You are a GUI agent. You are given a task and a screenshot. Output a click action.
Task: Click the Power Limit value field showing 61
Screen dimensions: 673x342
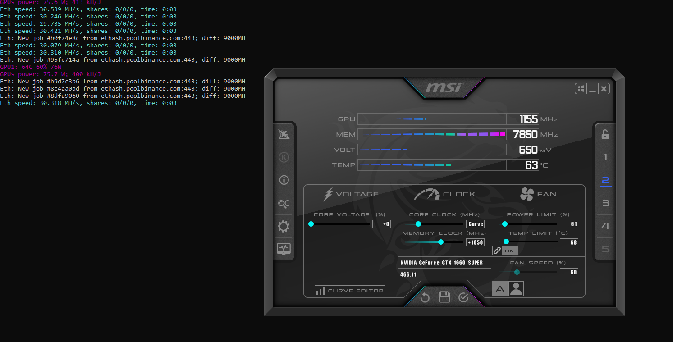click(569, 224)
